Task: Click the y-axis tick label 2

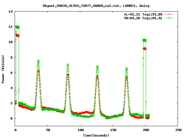Action: (11, 103)
